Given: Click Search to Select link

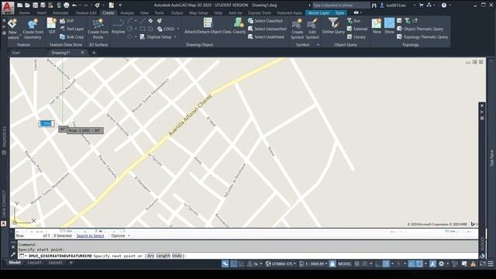Looking at the screenshot, I should click(x=90, y=236).
